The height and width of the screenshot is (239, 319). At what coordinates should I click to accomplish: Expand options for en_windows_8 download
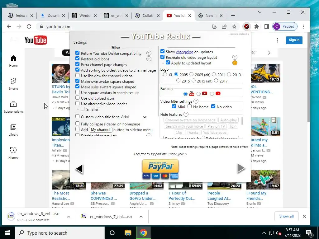pyautogui.click(x=69, y=217)
